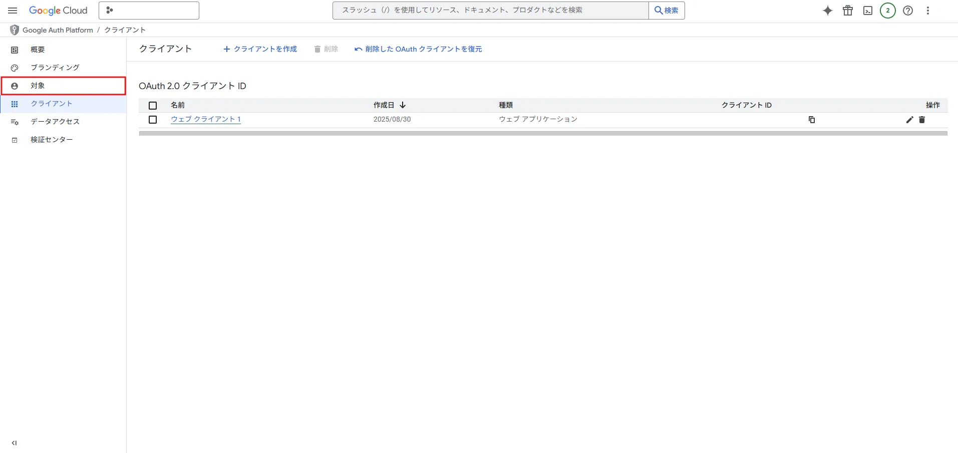Image resolution: width=958 pixels, height=453 pixels.
Task: Click the 2025/08/30 date cell
Action: [392, 119]
